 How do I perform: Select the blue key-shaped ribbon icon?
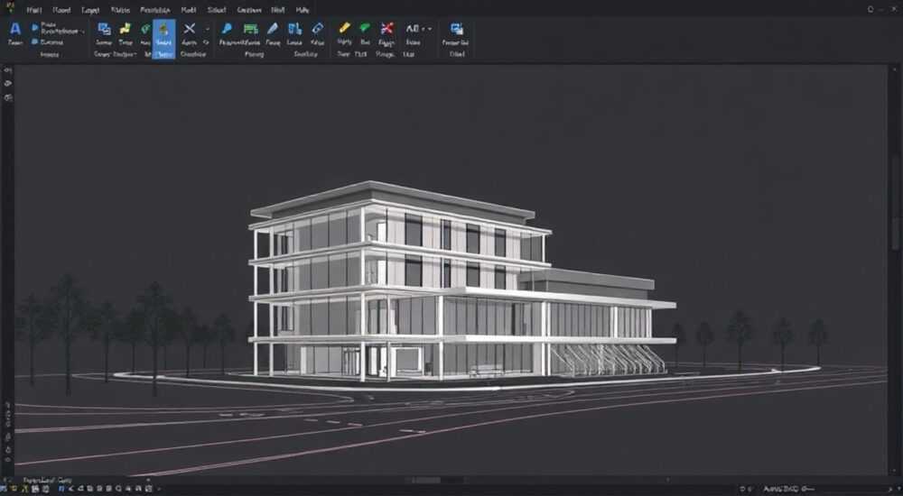coord(227,28)
